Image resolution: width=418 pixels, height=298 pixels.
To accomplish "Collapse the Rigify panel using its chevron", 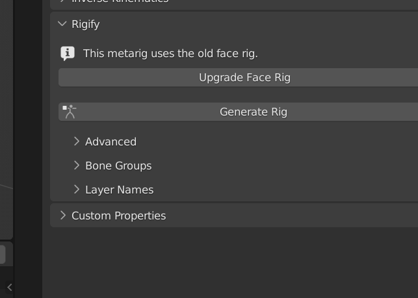I will coord(62,24).
